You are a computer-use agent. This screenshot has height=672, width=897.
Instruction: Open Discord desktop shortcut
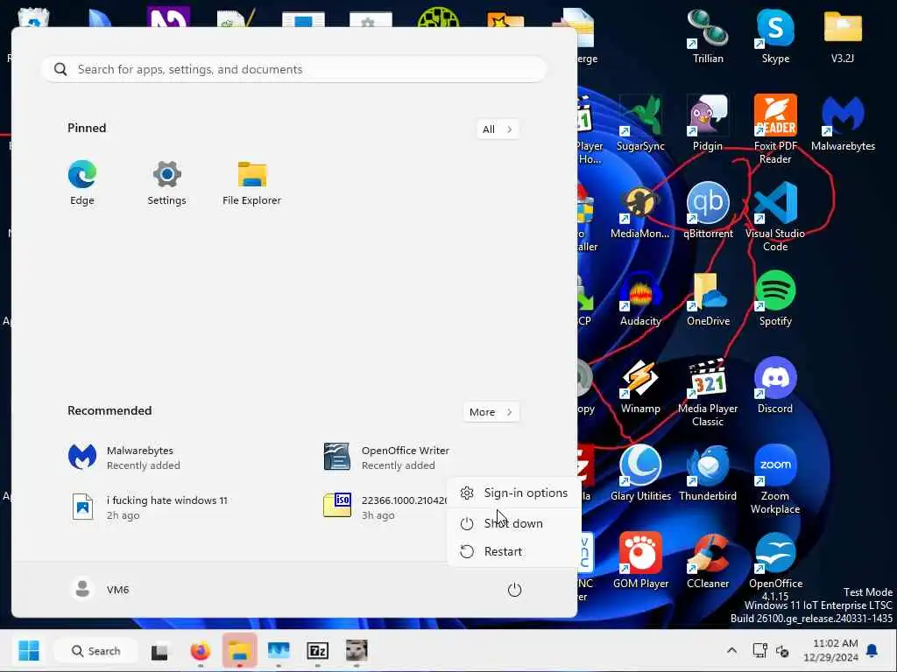pos(775,386)
